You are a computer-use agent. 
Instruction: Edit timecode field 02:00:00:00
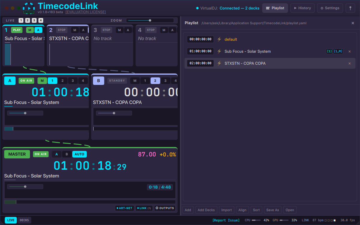pos(200,63)
